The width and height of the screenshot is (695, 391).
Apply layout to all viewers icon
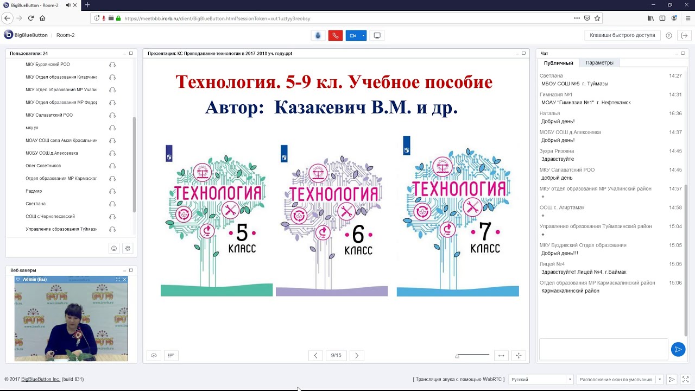tap(672, 380)
